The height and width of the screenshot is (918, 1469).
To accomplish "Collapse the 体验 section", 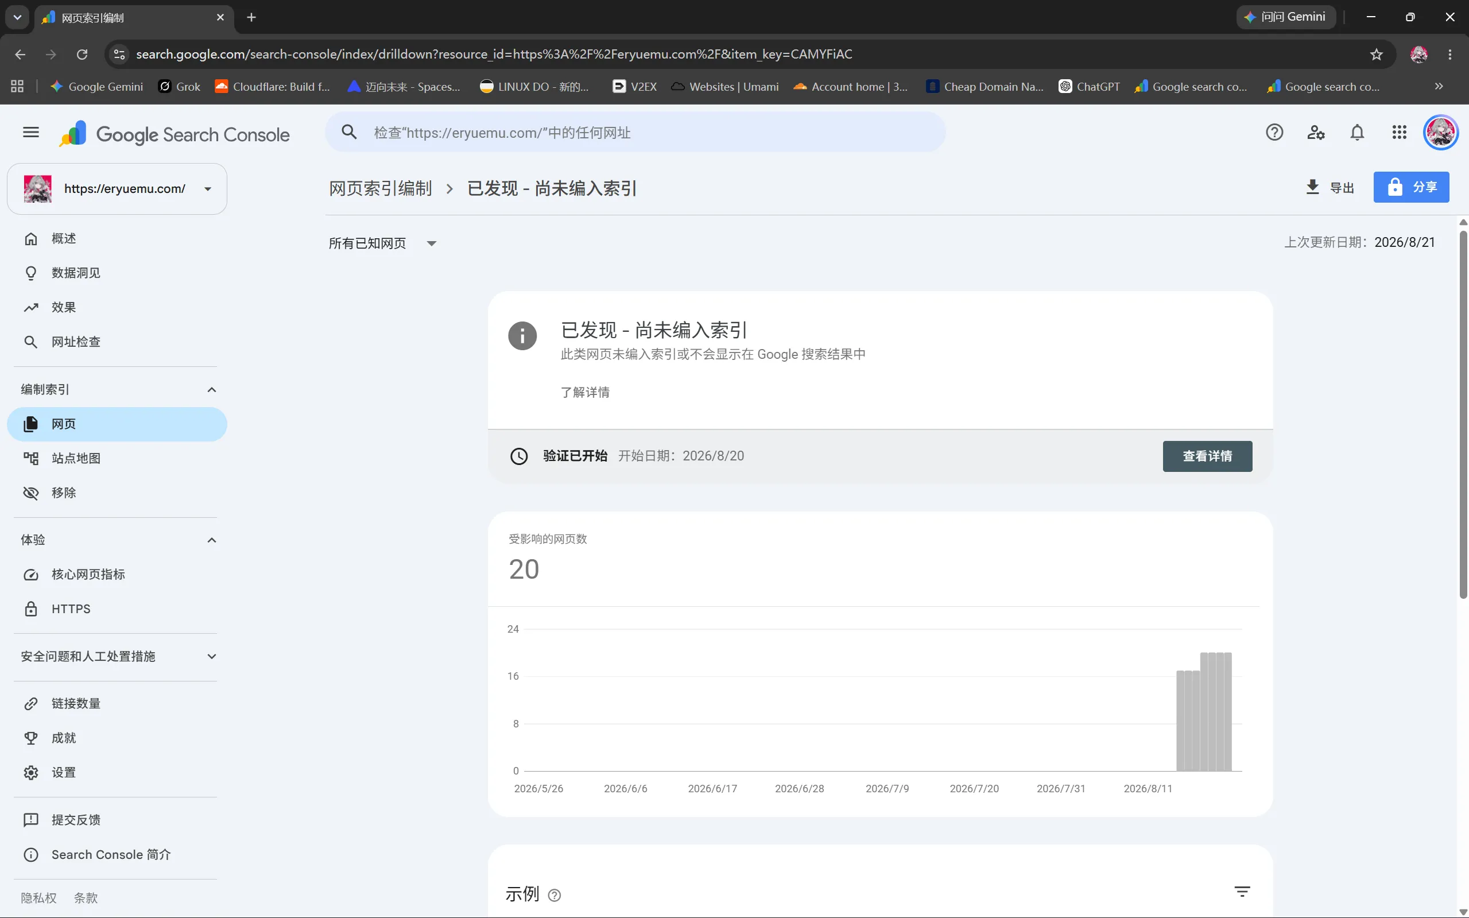I will [211, 540].
